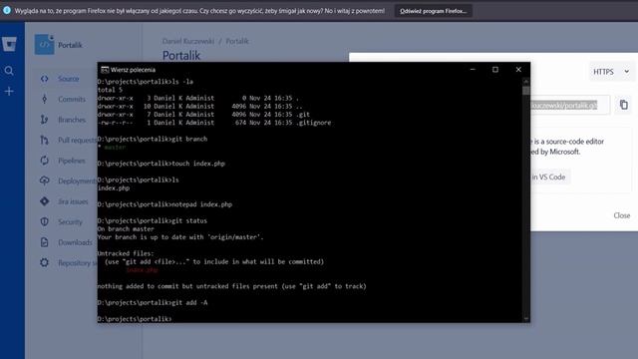
Task: Click the Jira issues diamond icon
Action: tap(44, 201)
